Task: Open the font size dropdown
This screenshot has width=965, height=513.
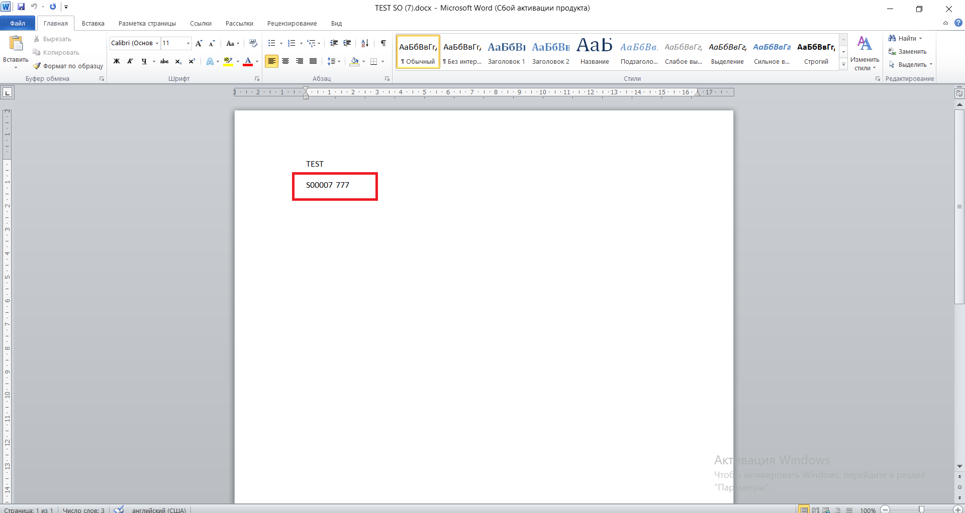Action: click(x=188, y=43)
